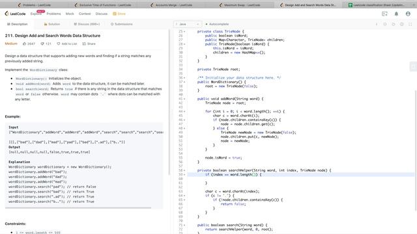Open the editor settings icon

pyautogui.click(x=402, y=24)
